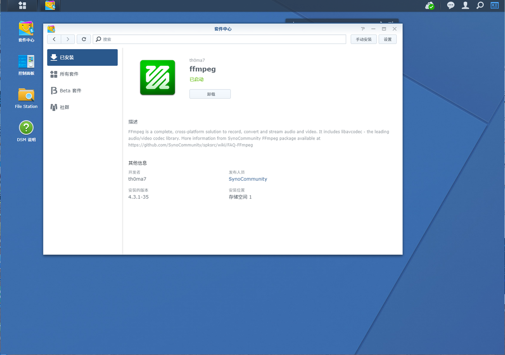Viewport: 505px width, 355px height.
Task: Minimize the 套件中心 window
Action: coord(373,29)
